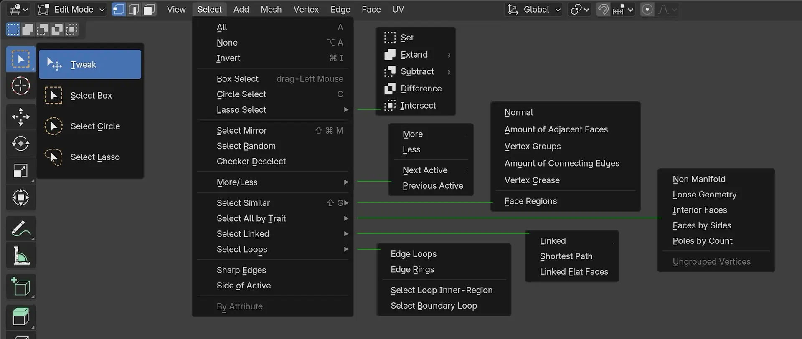Click Edge Loops option

[413, 254]
